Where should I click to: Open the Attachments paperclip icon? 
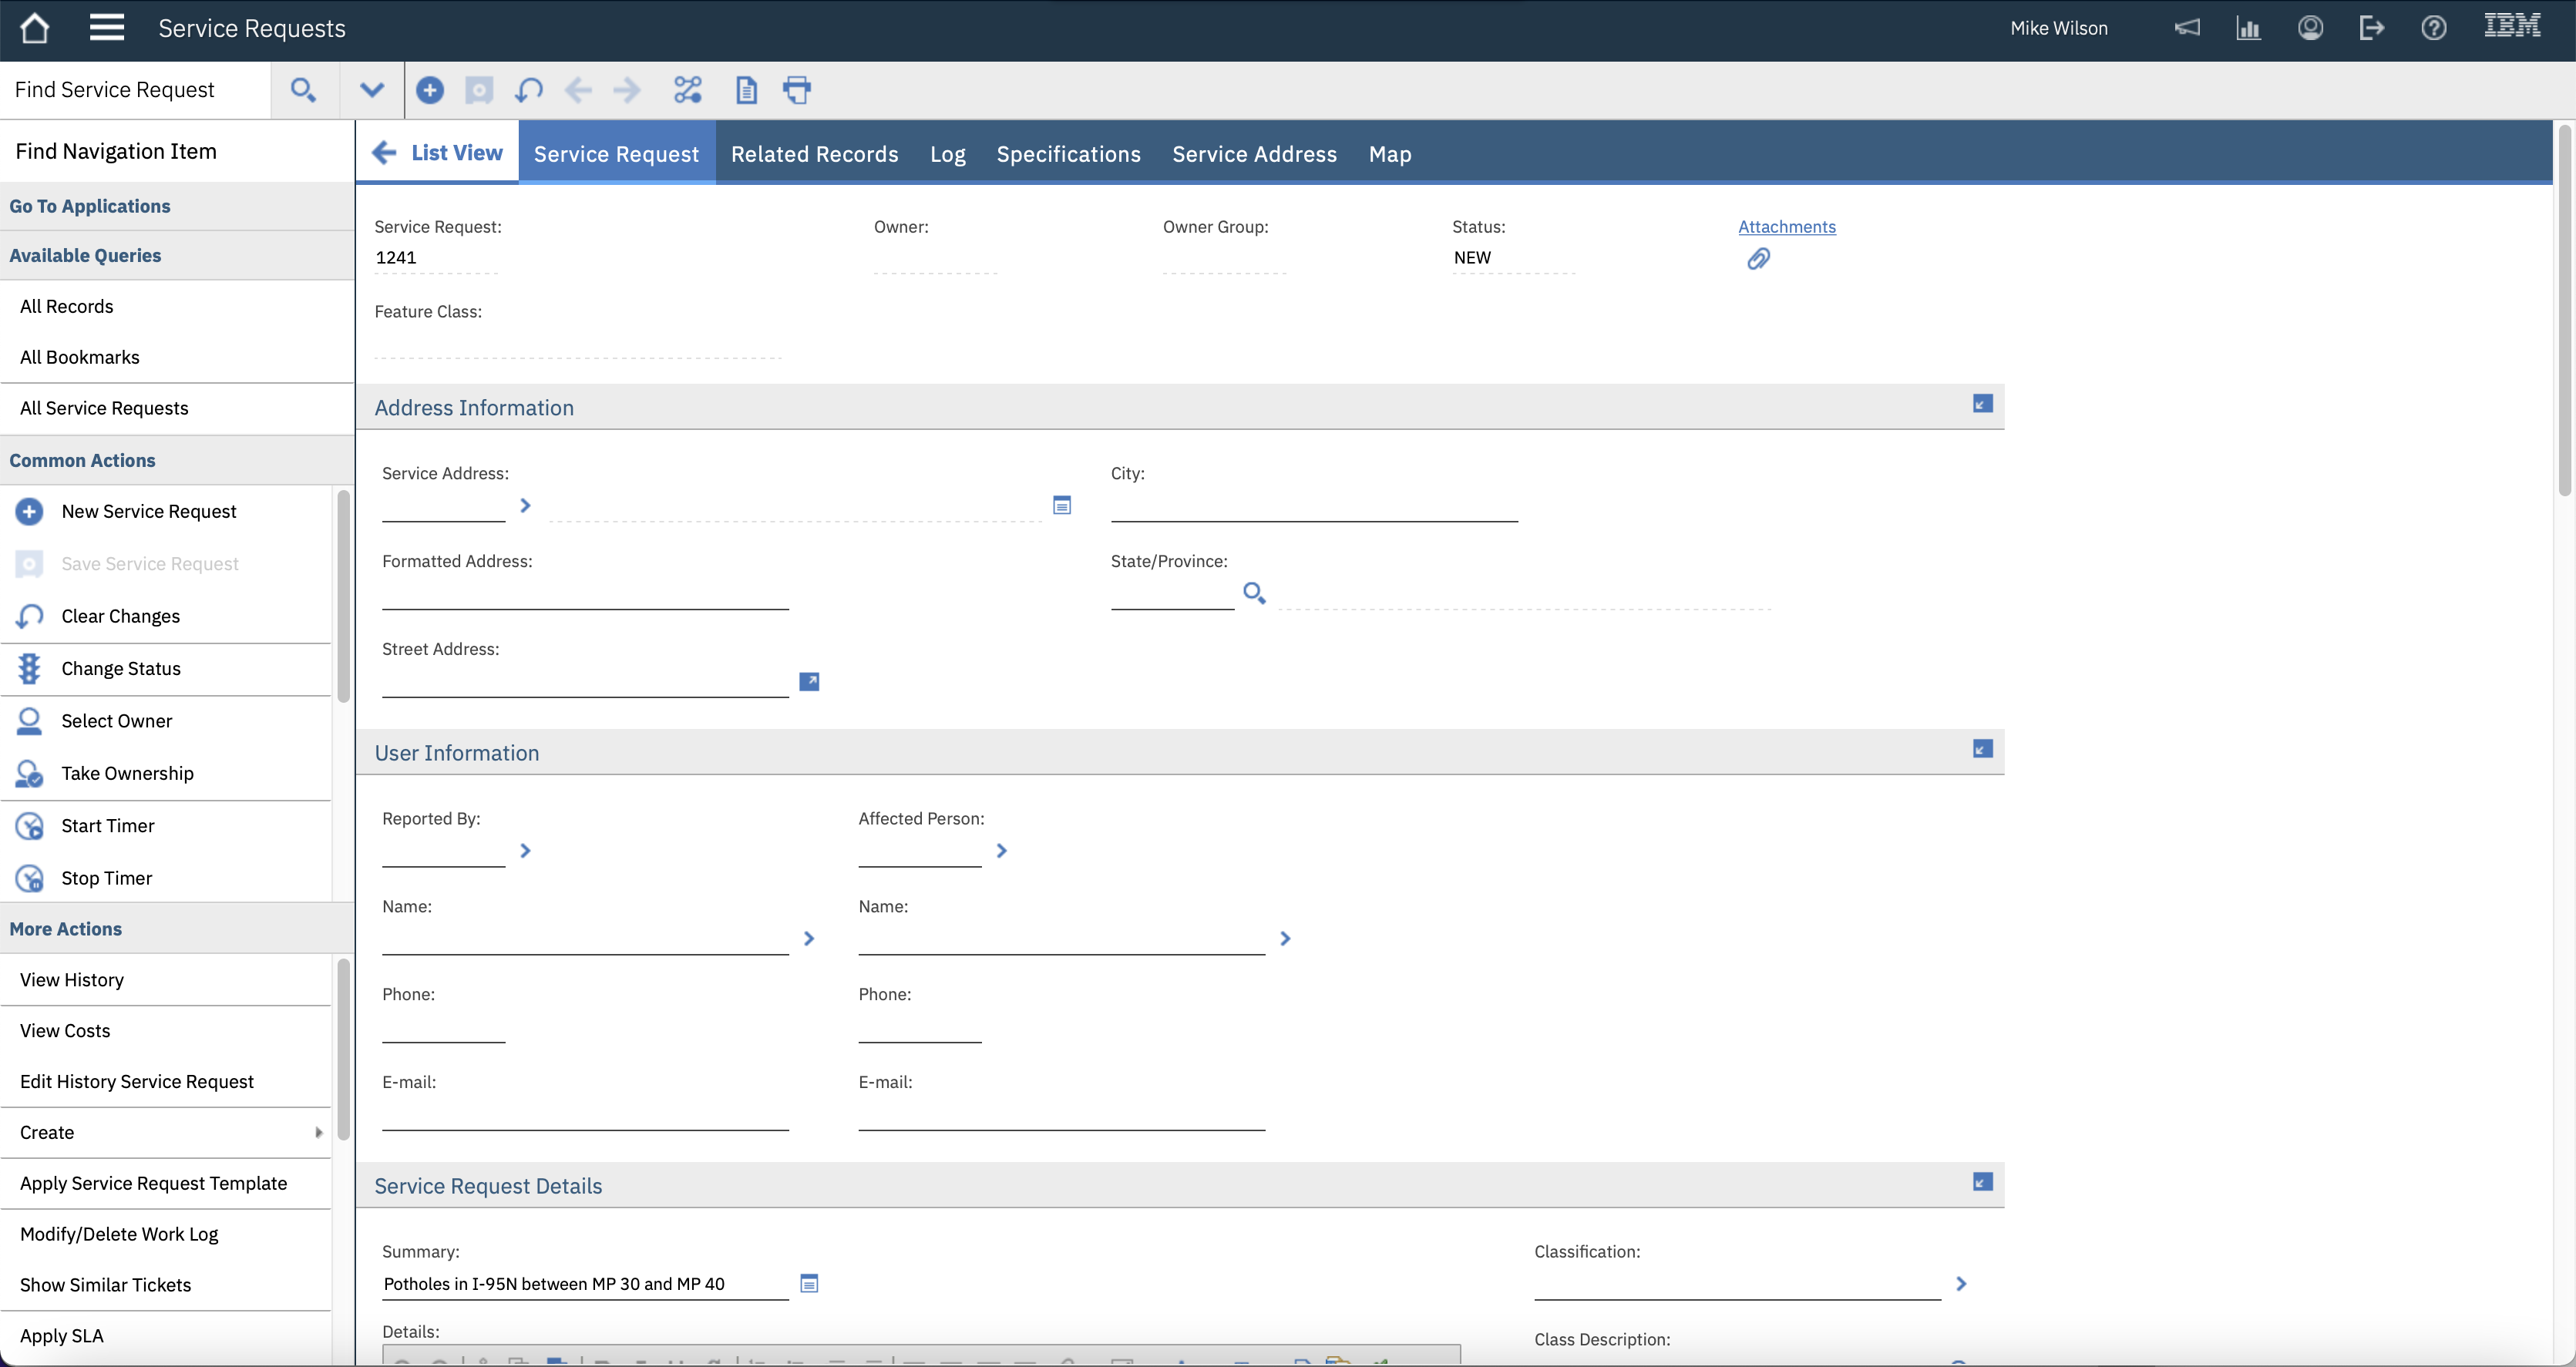point(1758,260)
